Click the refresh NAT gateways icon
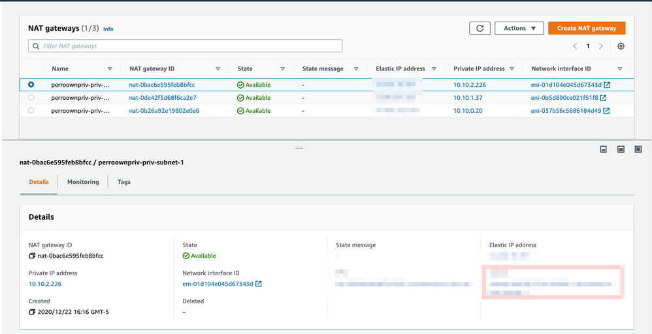This screenshot has width=652, height=334. click(x=480, y=28)
